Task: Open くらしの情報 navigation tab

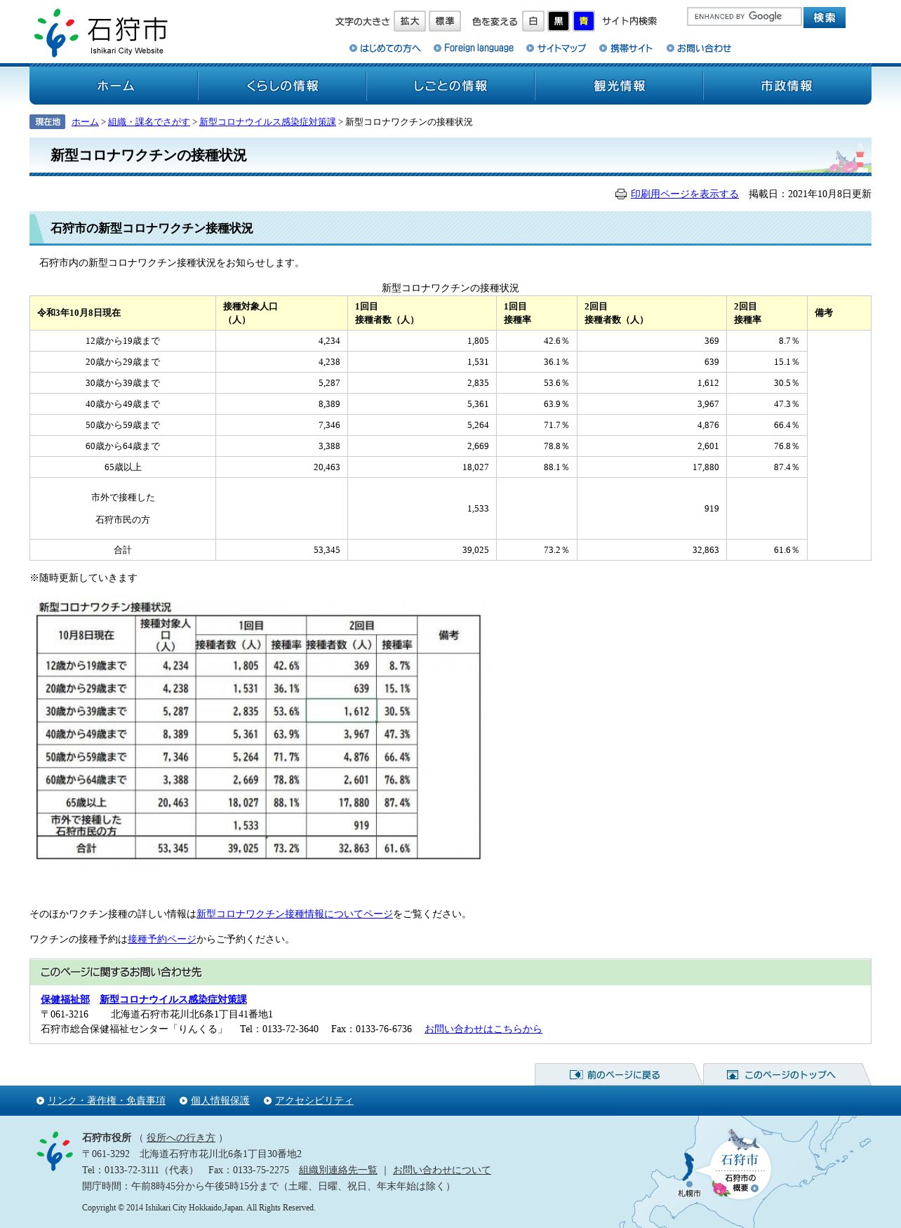Action: pos(282,86)
